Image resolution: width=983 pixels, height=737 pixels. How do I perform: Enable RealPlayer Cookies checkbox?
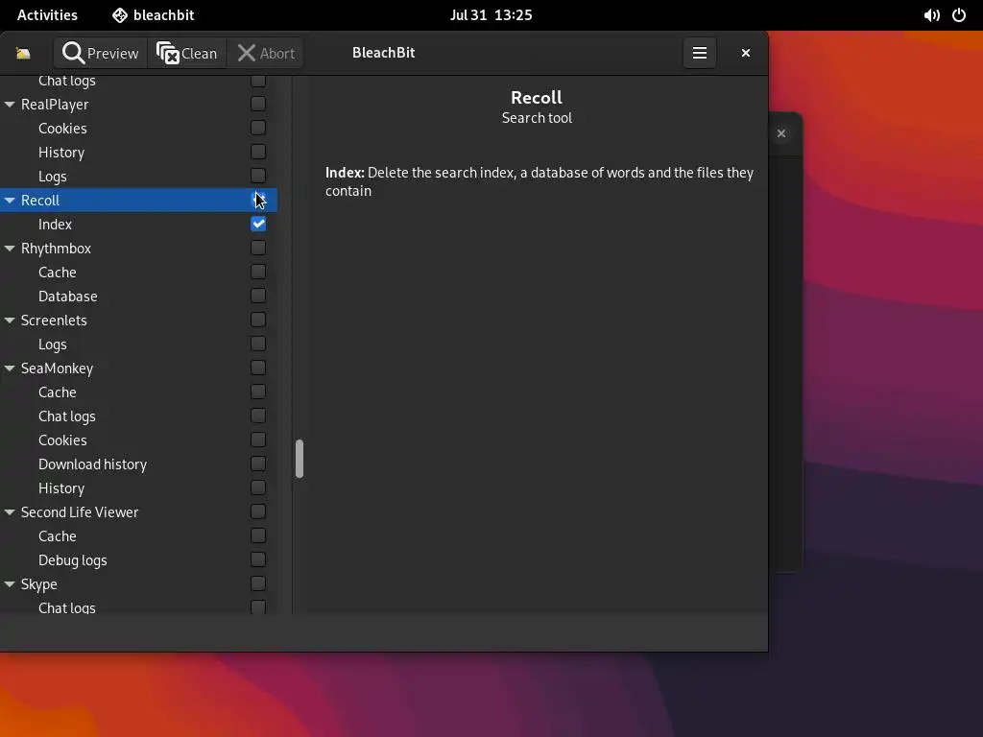click(258, 128)
